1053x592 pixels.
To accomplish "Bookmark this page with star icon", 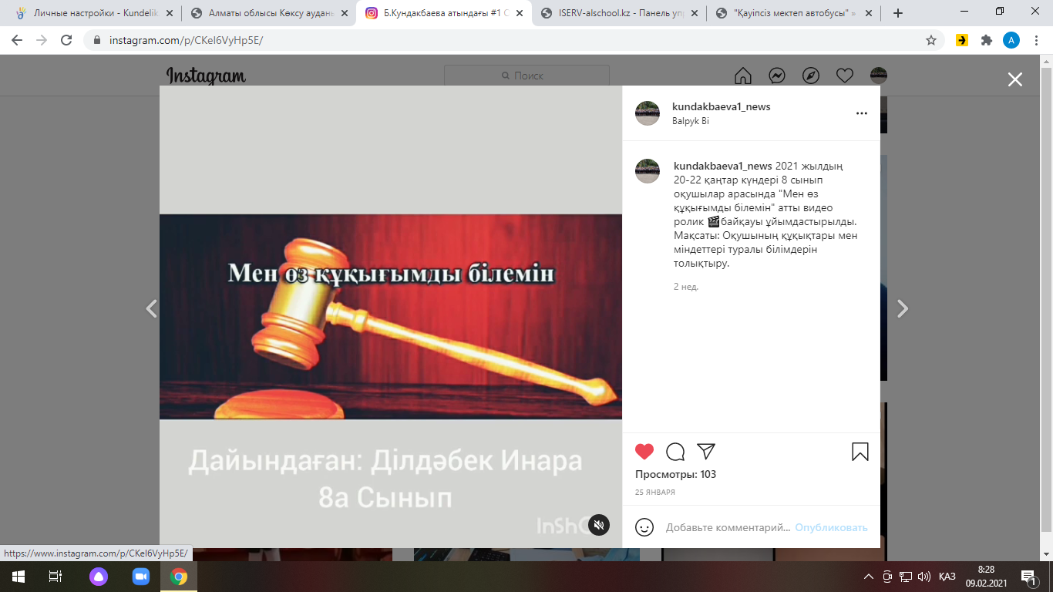I will [x=931, y=40].
